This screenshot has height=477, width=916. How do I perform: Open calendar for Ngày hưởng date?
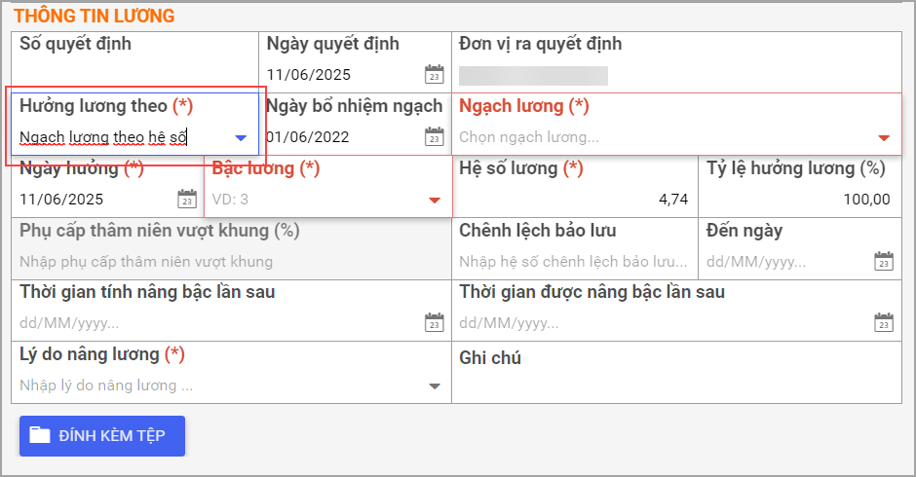point(187,199)
